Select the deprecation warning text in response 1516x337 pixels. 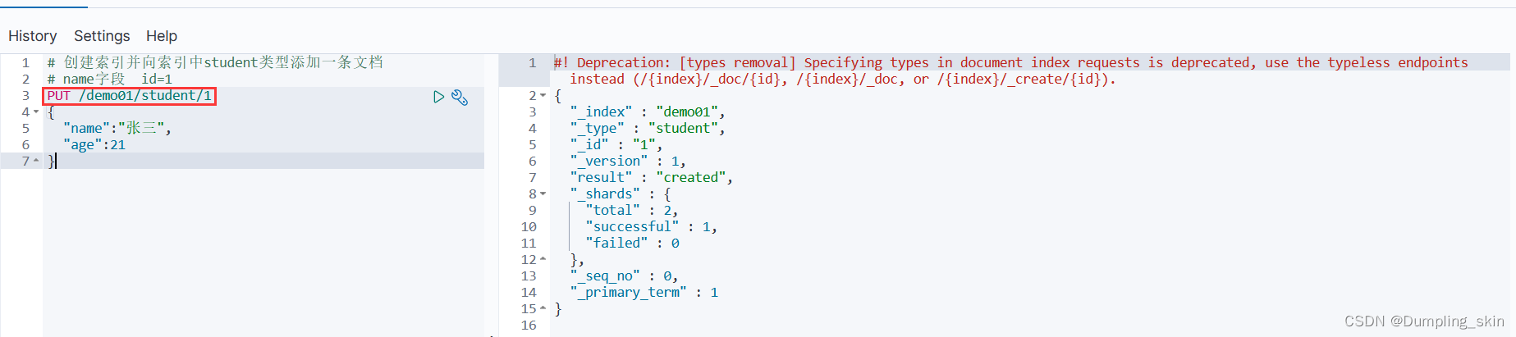pyautogui.click(x=1011, y=71)
